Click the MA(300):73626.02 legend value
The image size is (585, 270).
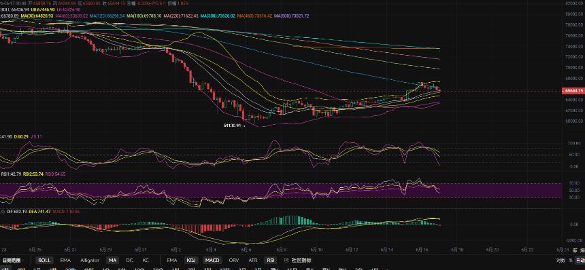[x=218, y=16]
